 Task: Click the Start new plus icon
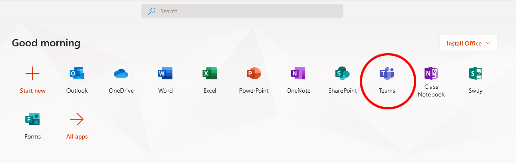coord(33,73)
